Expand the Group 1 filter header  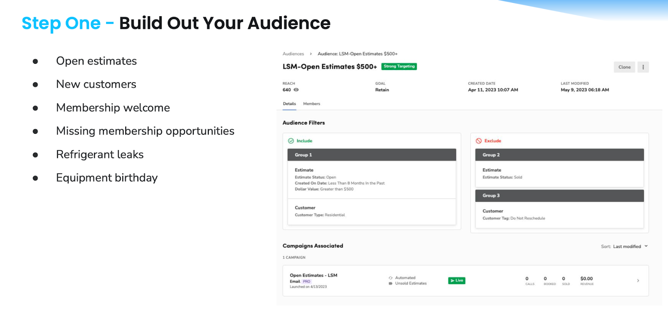coord(372,155)
